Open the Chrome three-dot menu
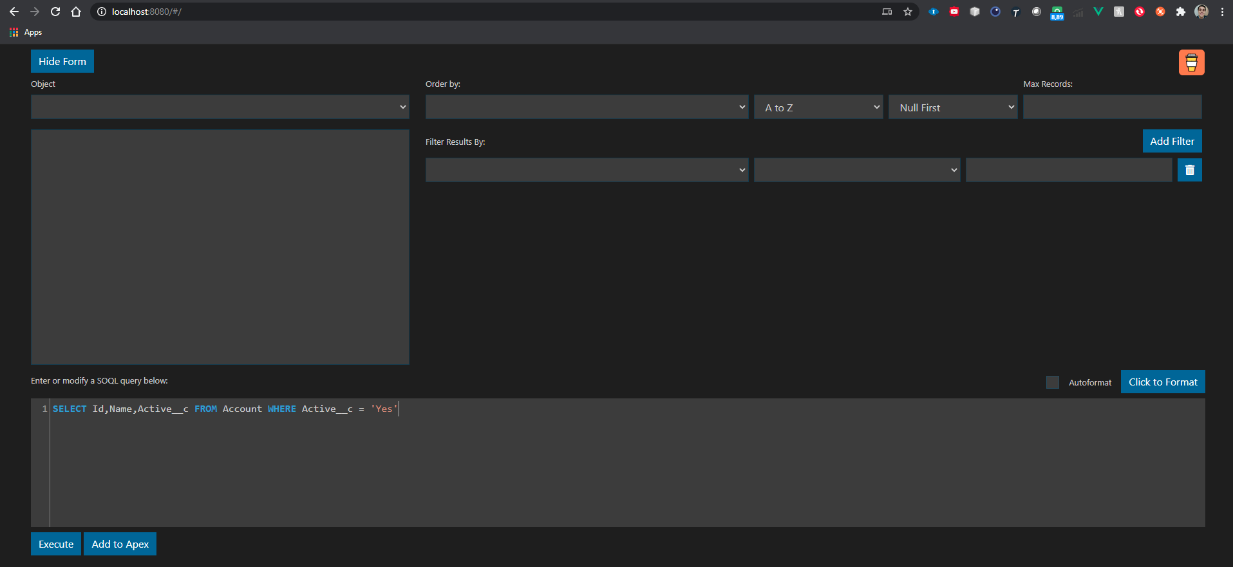Viewport: 1233px width, 567px height. (1222, 12)
